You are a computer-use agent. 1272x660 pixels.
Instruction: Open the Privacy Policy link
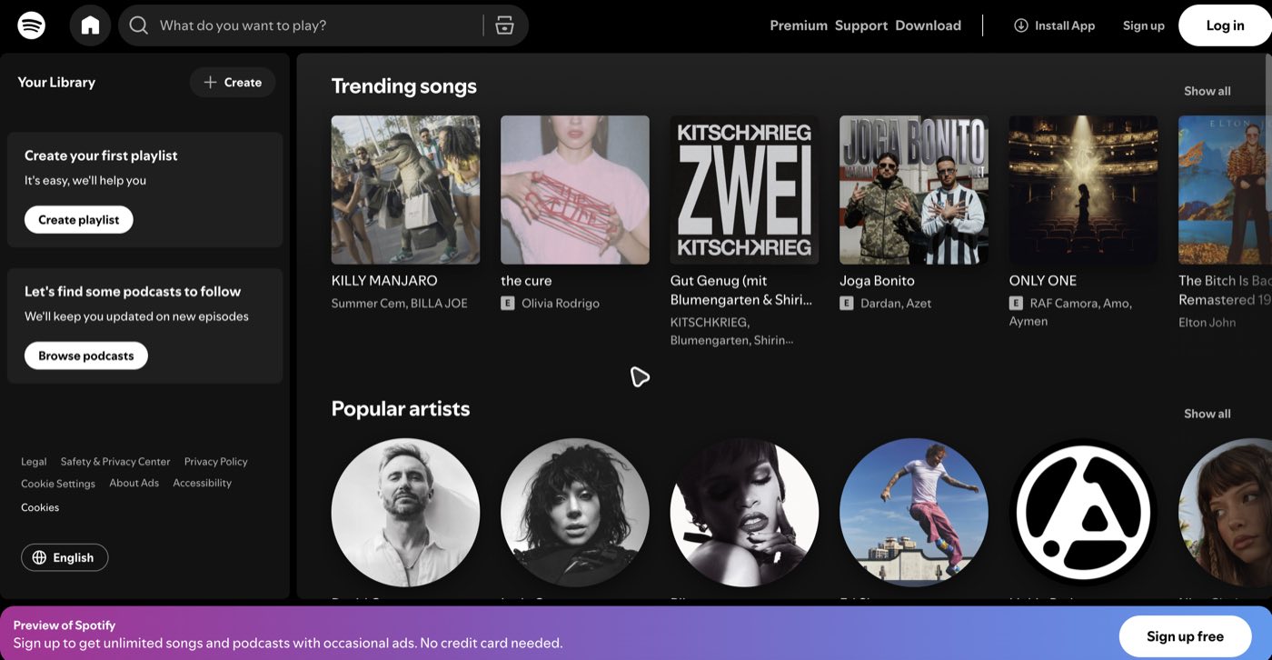[x=215, y=462]
